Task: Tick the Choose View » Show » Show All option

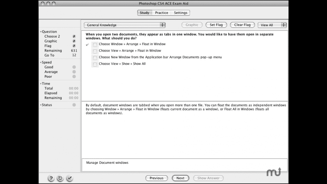Action: click(x=95, y=64)
